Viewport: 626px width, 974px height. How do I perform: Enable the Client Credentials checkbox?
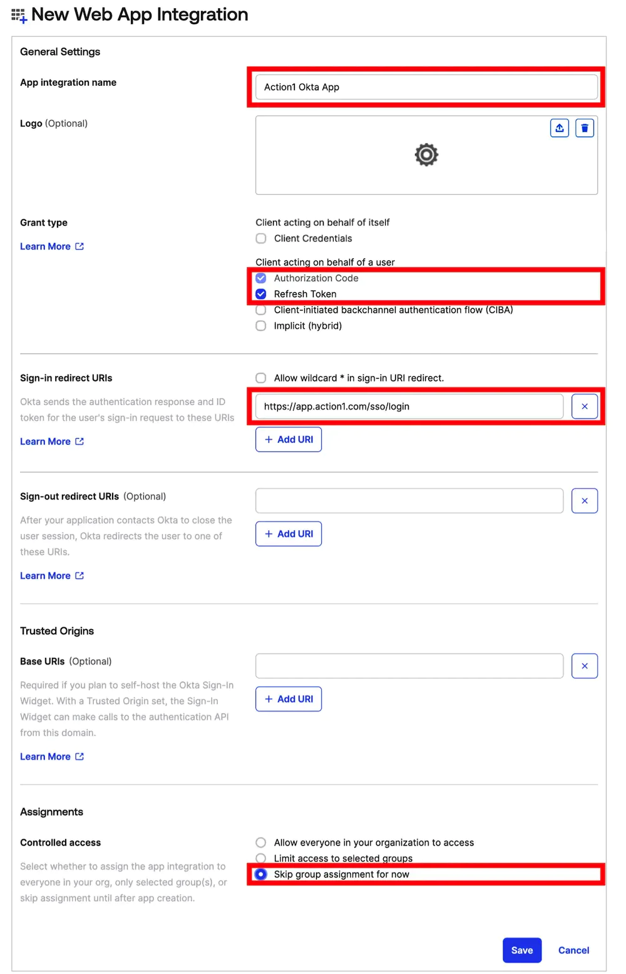[x=260, y=238]
